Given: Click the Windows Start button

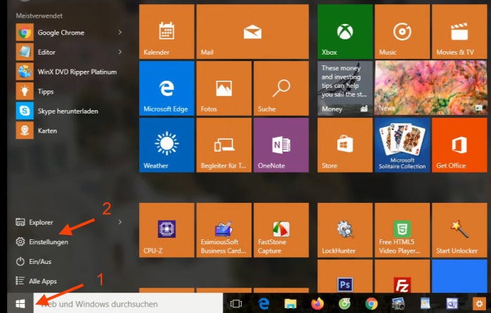Looking at the screenshot, I should click(20, 303).
